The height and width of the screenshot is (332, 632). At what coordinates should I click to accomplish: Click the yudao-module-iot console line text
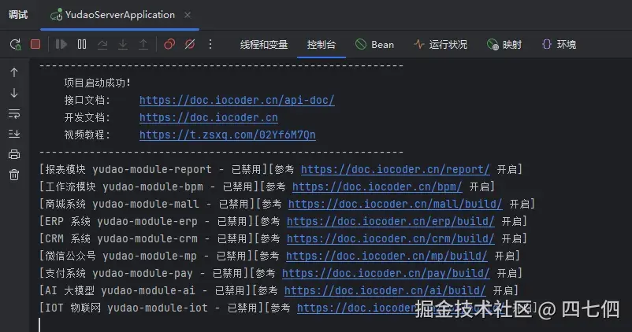(x=288, y=308)
